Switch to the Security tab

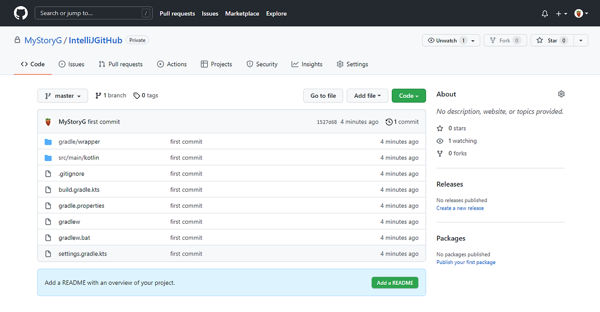point(262,64)
